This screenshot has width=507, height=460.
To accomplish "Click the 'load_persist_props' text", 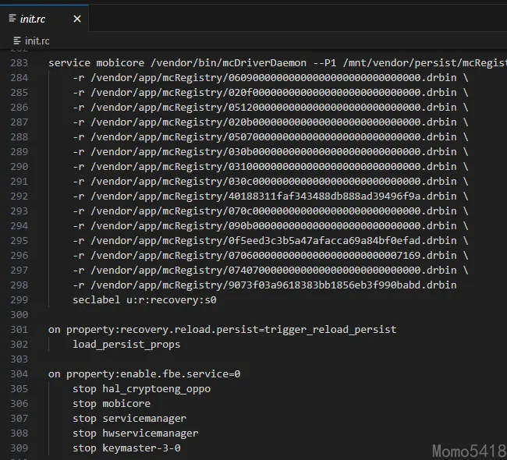I will pyautogui.click(x=126, y=344).
